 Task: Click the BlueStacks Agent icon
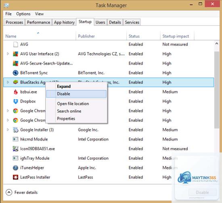(x=16, y=82)
